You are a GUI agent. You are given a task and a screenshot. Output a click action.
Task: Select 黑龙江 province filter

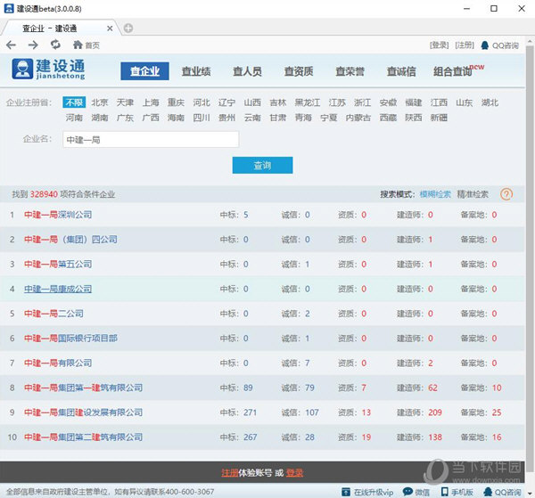(x=308, y=102)
